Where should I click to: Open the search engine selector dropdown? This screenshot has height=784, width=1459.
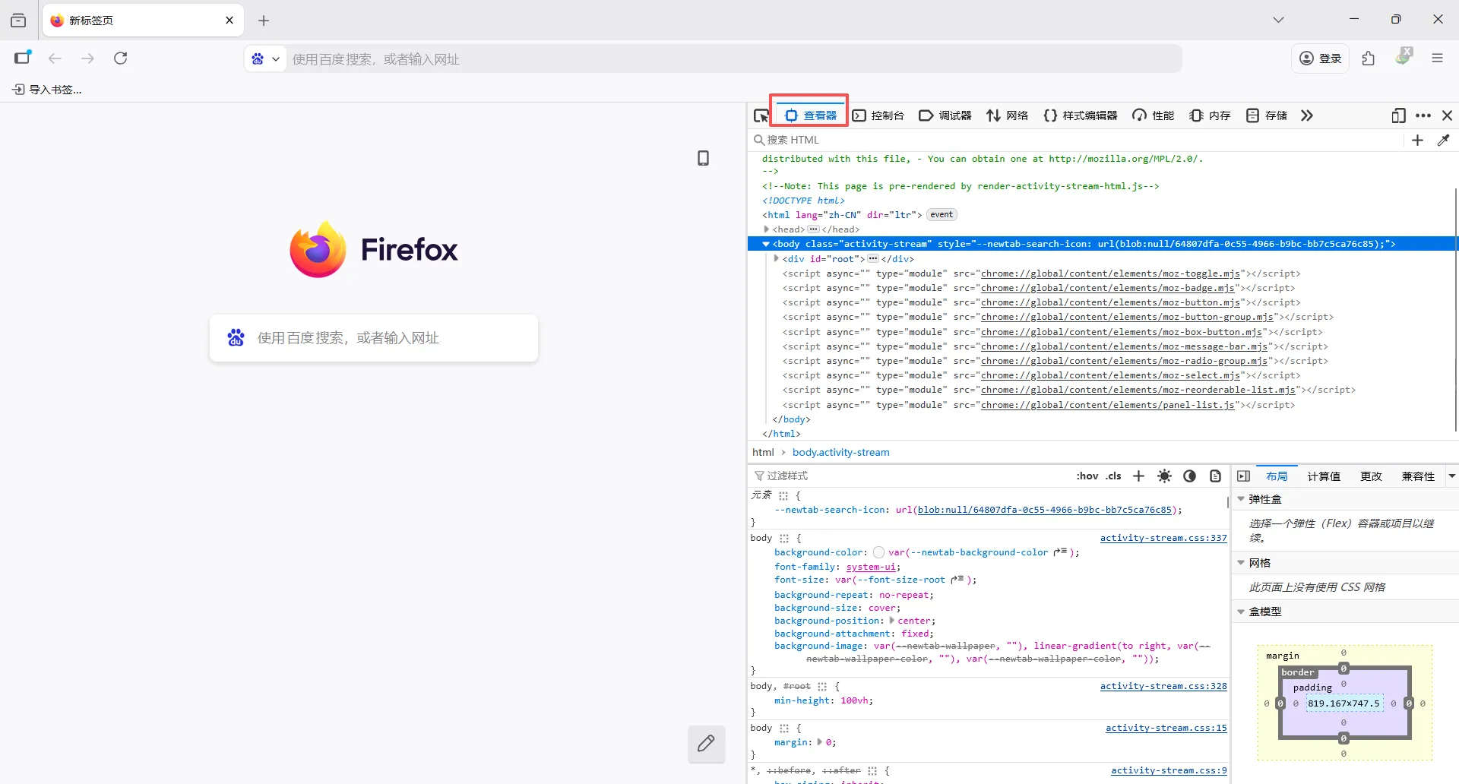point(265,58)
